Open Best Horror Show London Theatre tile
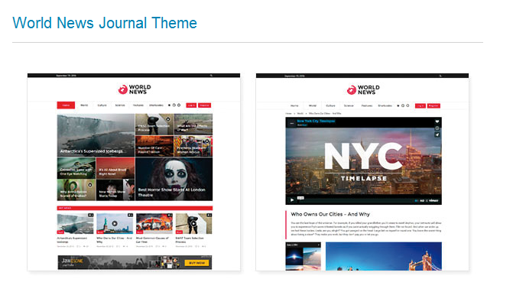 (x=174, y=179)
